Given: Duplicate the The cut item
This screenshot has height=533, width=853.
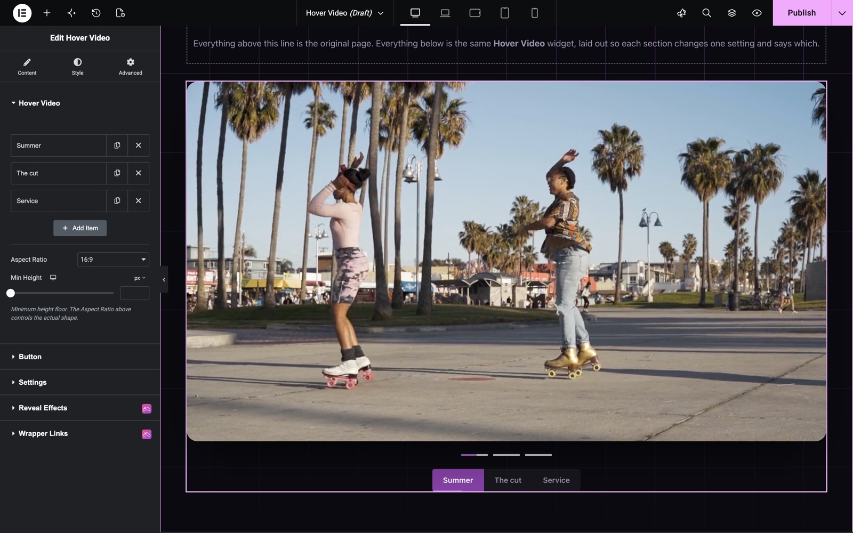Looking at the screenshot, I should tap(117, 173).
